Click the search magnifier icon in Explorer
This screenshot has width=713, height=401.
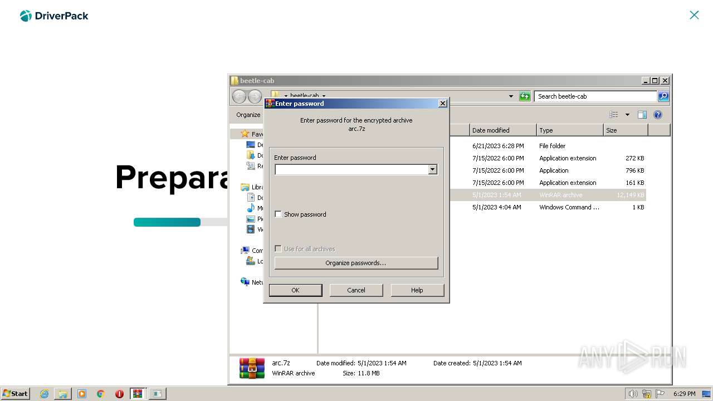click(663, 96)
